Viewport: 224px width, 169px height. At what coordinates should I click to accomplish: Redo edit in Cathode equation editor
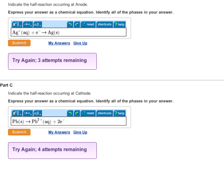click(x=77, y=113)
